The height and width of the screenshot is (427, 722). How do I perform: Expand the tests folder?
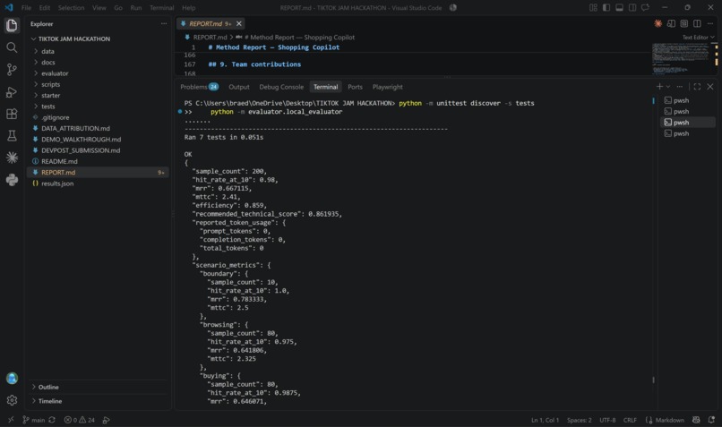click(x=98, y=107)
